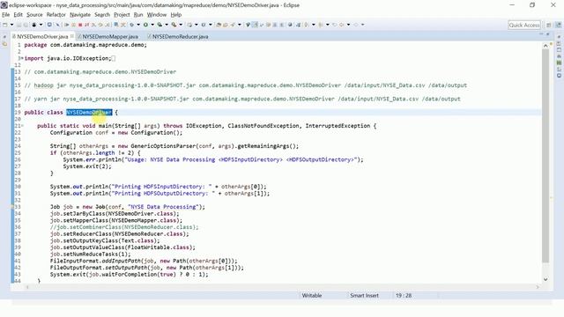Click the Open Type toolbar icon
Screen dimensions: 564x317
[x=219, y=25]
